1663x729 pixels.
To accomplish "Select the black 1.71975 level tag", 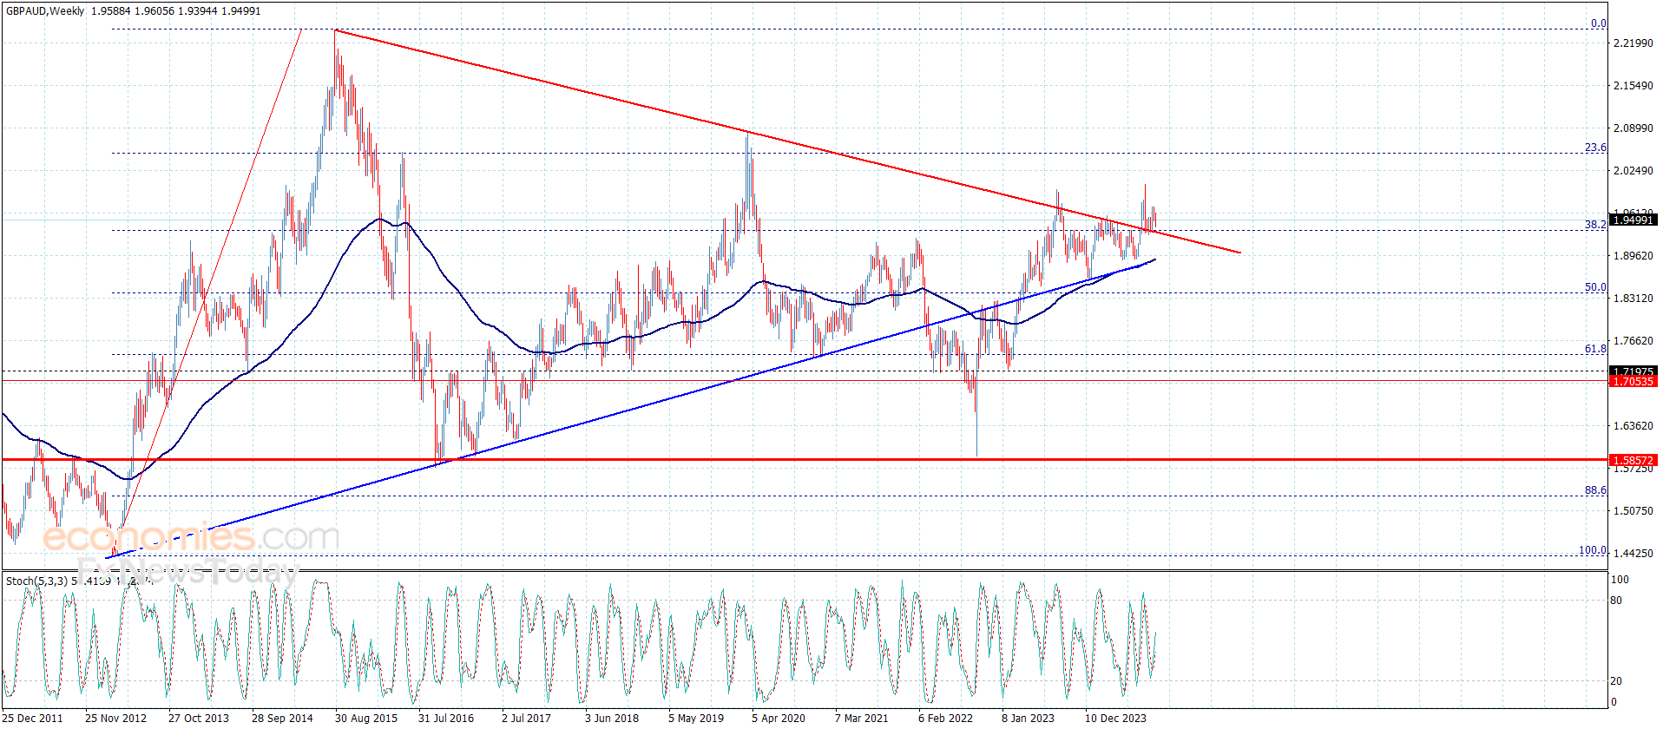I will point(1633,371).
